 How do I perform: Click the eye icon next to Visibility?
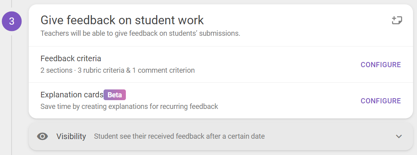click(x=43, y=136)
